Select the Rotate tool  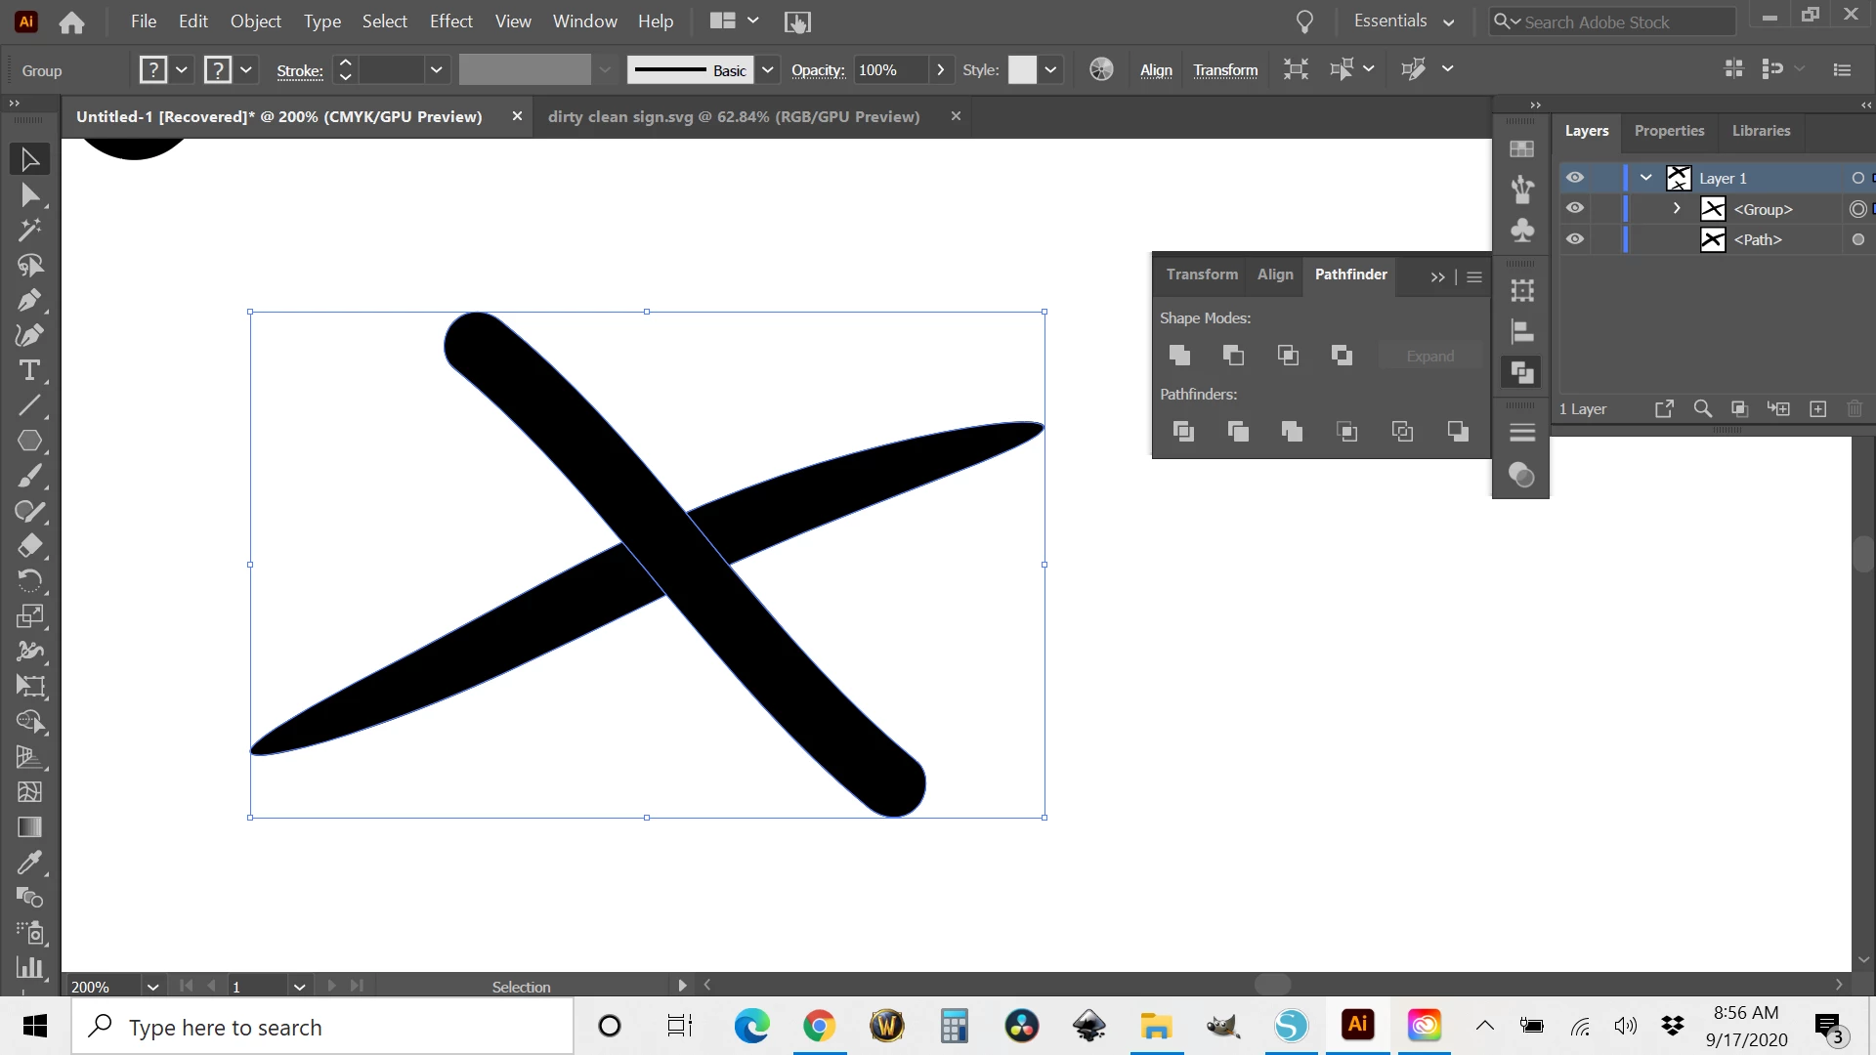pos(29,581)
